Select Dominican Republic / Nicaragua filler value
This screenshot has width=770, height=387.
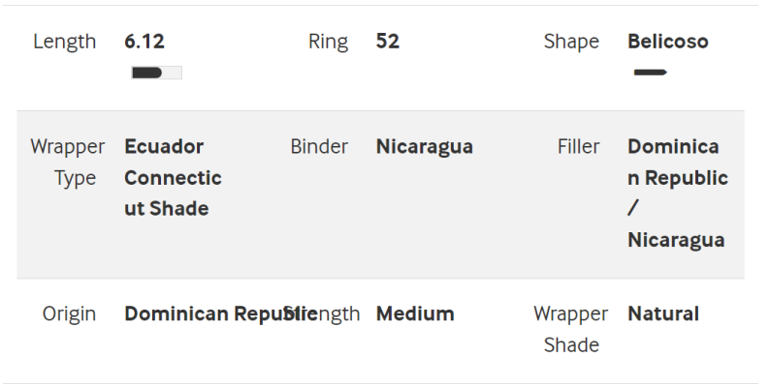pos(678,193)
